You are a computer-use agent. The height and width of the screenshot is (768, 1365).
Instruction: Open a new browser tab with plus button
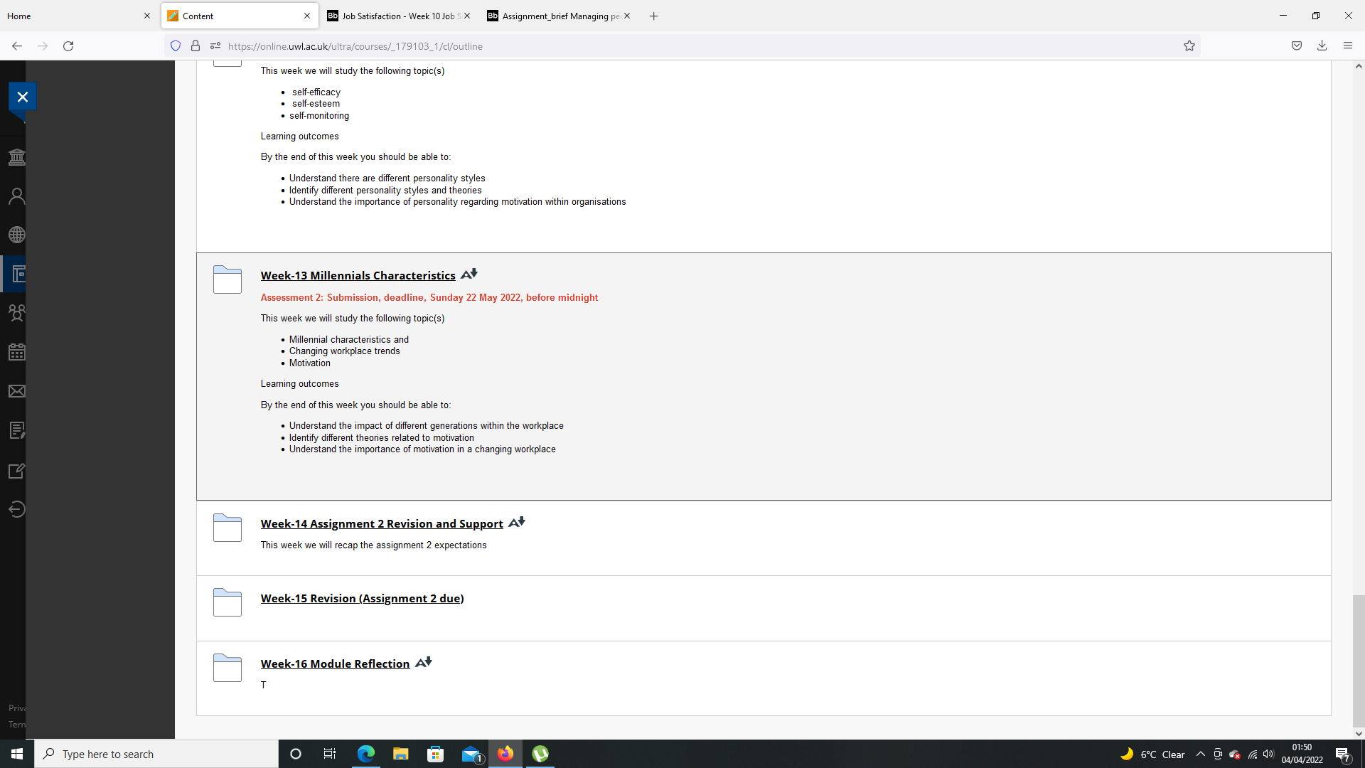[x=653, y=16]
